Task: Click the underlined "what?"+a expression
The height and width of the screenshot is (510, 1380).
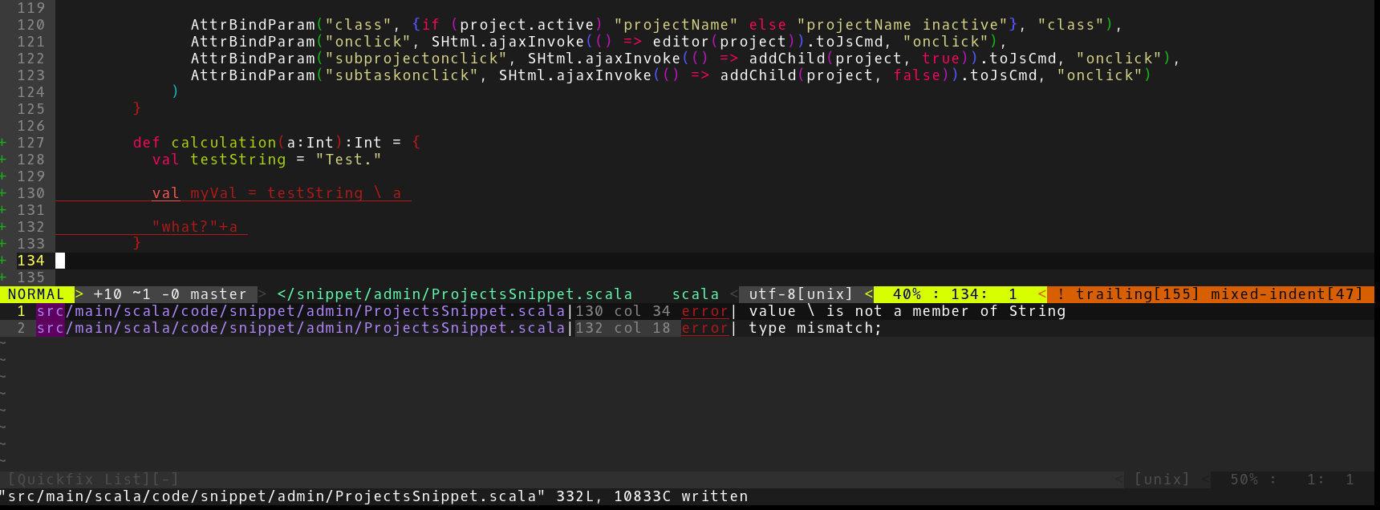Action: tap(195, 227)
